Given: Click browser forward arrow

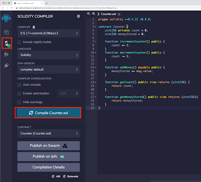Looking at the screenshot, I should [7, 8].
